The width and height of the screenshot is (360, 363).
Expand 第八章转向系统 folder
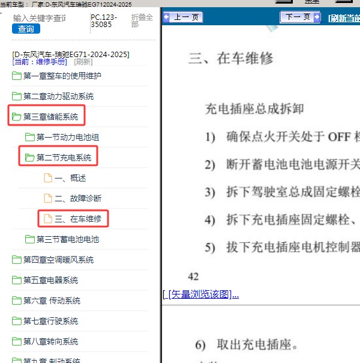(x=50, y=341)
